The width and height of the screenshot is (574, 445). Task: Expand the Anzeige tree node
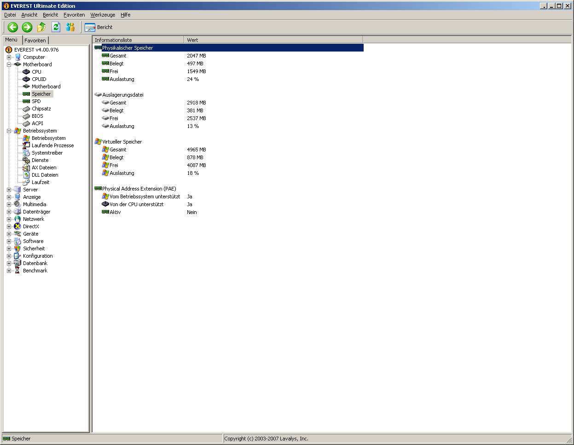(9, 197)
